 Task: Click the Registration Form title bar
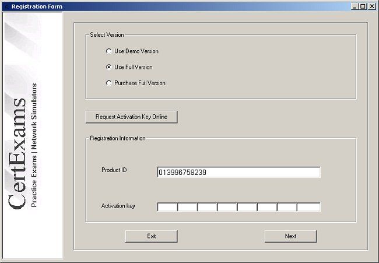point(175,6)
